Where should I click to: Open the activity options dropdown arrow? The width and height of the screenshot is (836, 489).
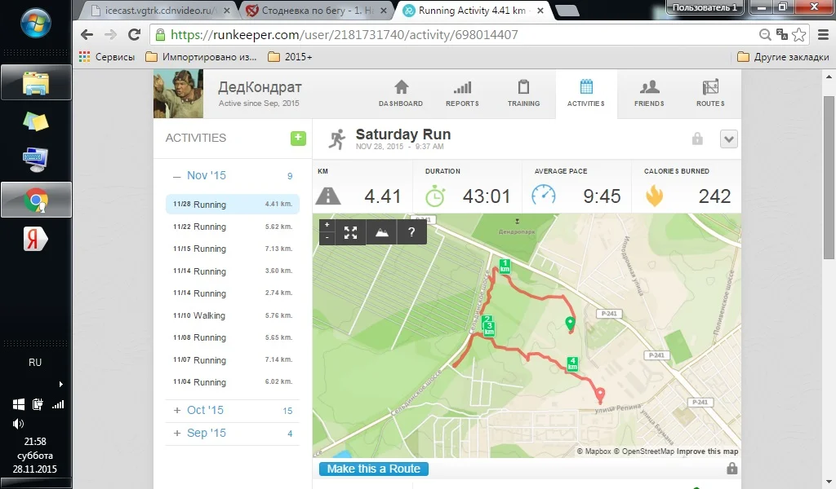(729, 139)
